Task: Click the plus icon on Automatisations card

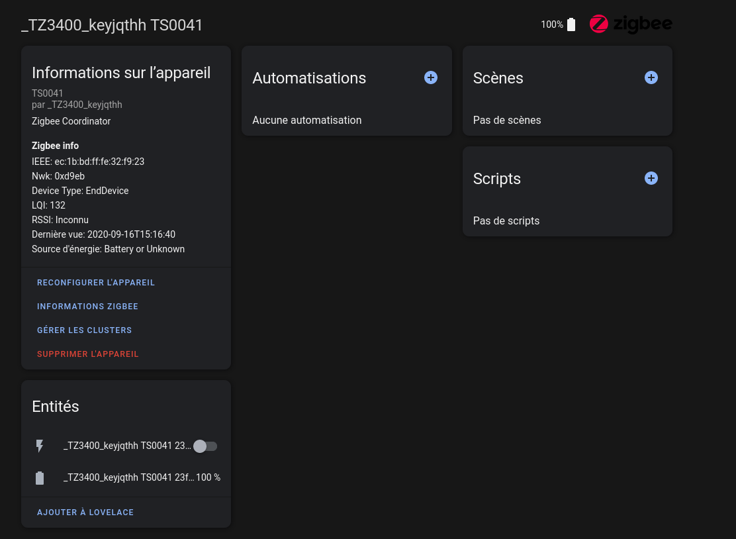Action: coord(430,77)
